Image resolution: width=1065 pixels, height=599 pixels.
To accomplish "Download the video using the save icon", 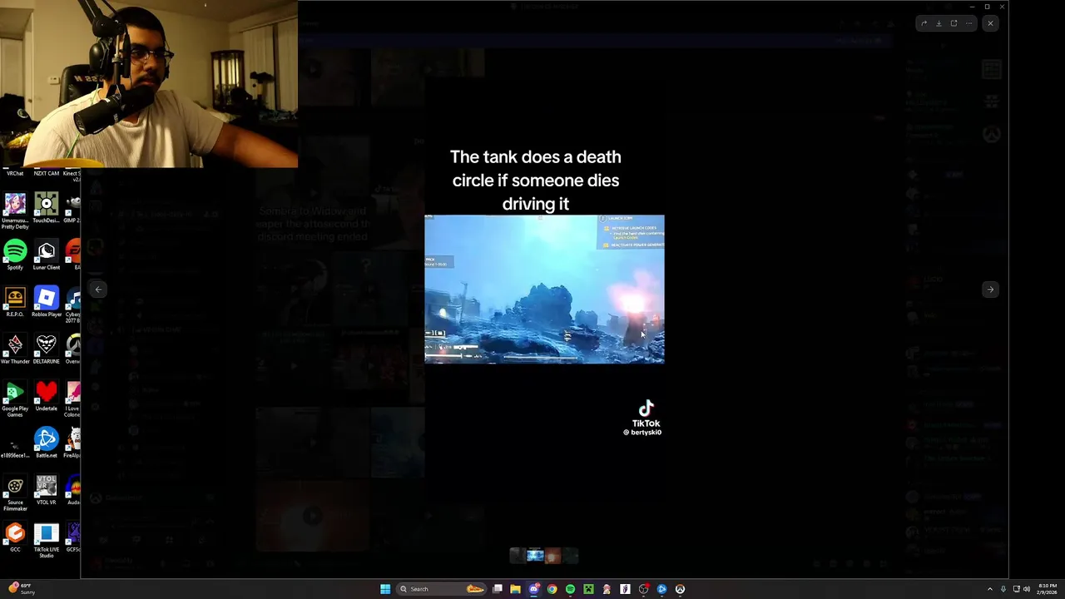I will 939,23.
